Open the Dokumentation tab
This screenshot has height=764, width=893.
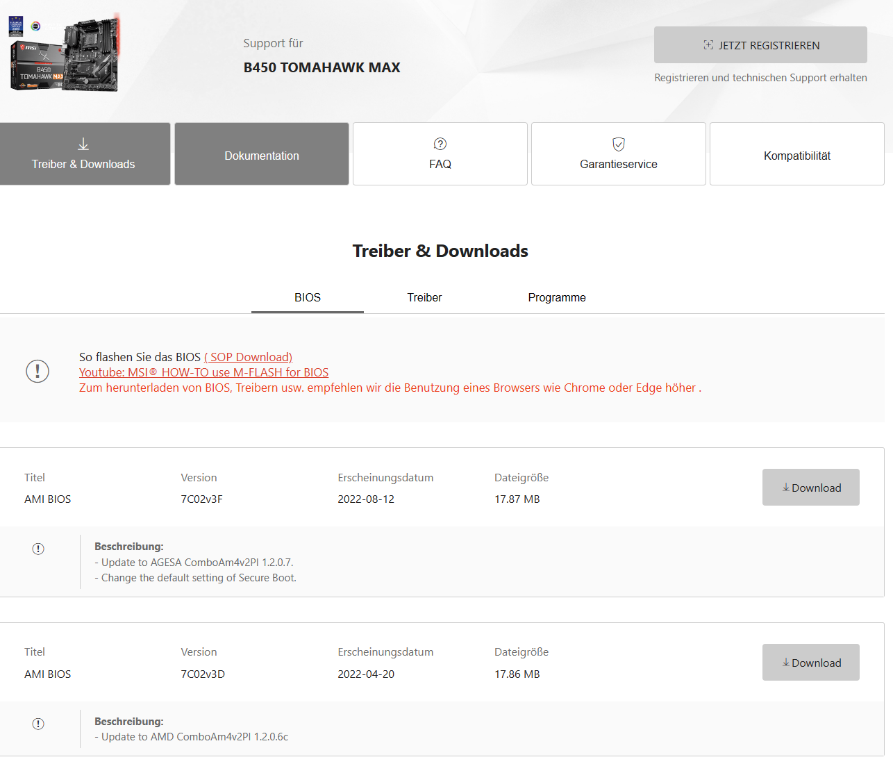(x=262, y=154)
